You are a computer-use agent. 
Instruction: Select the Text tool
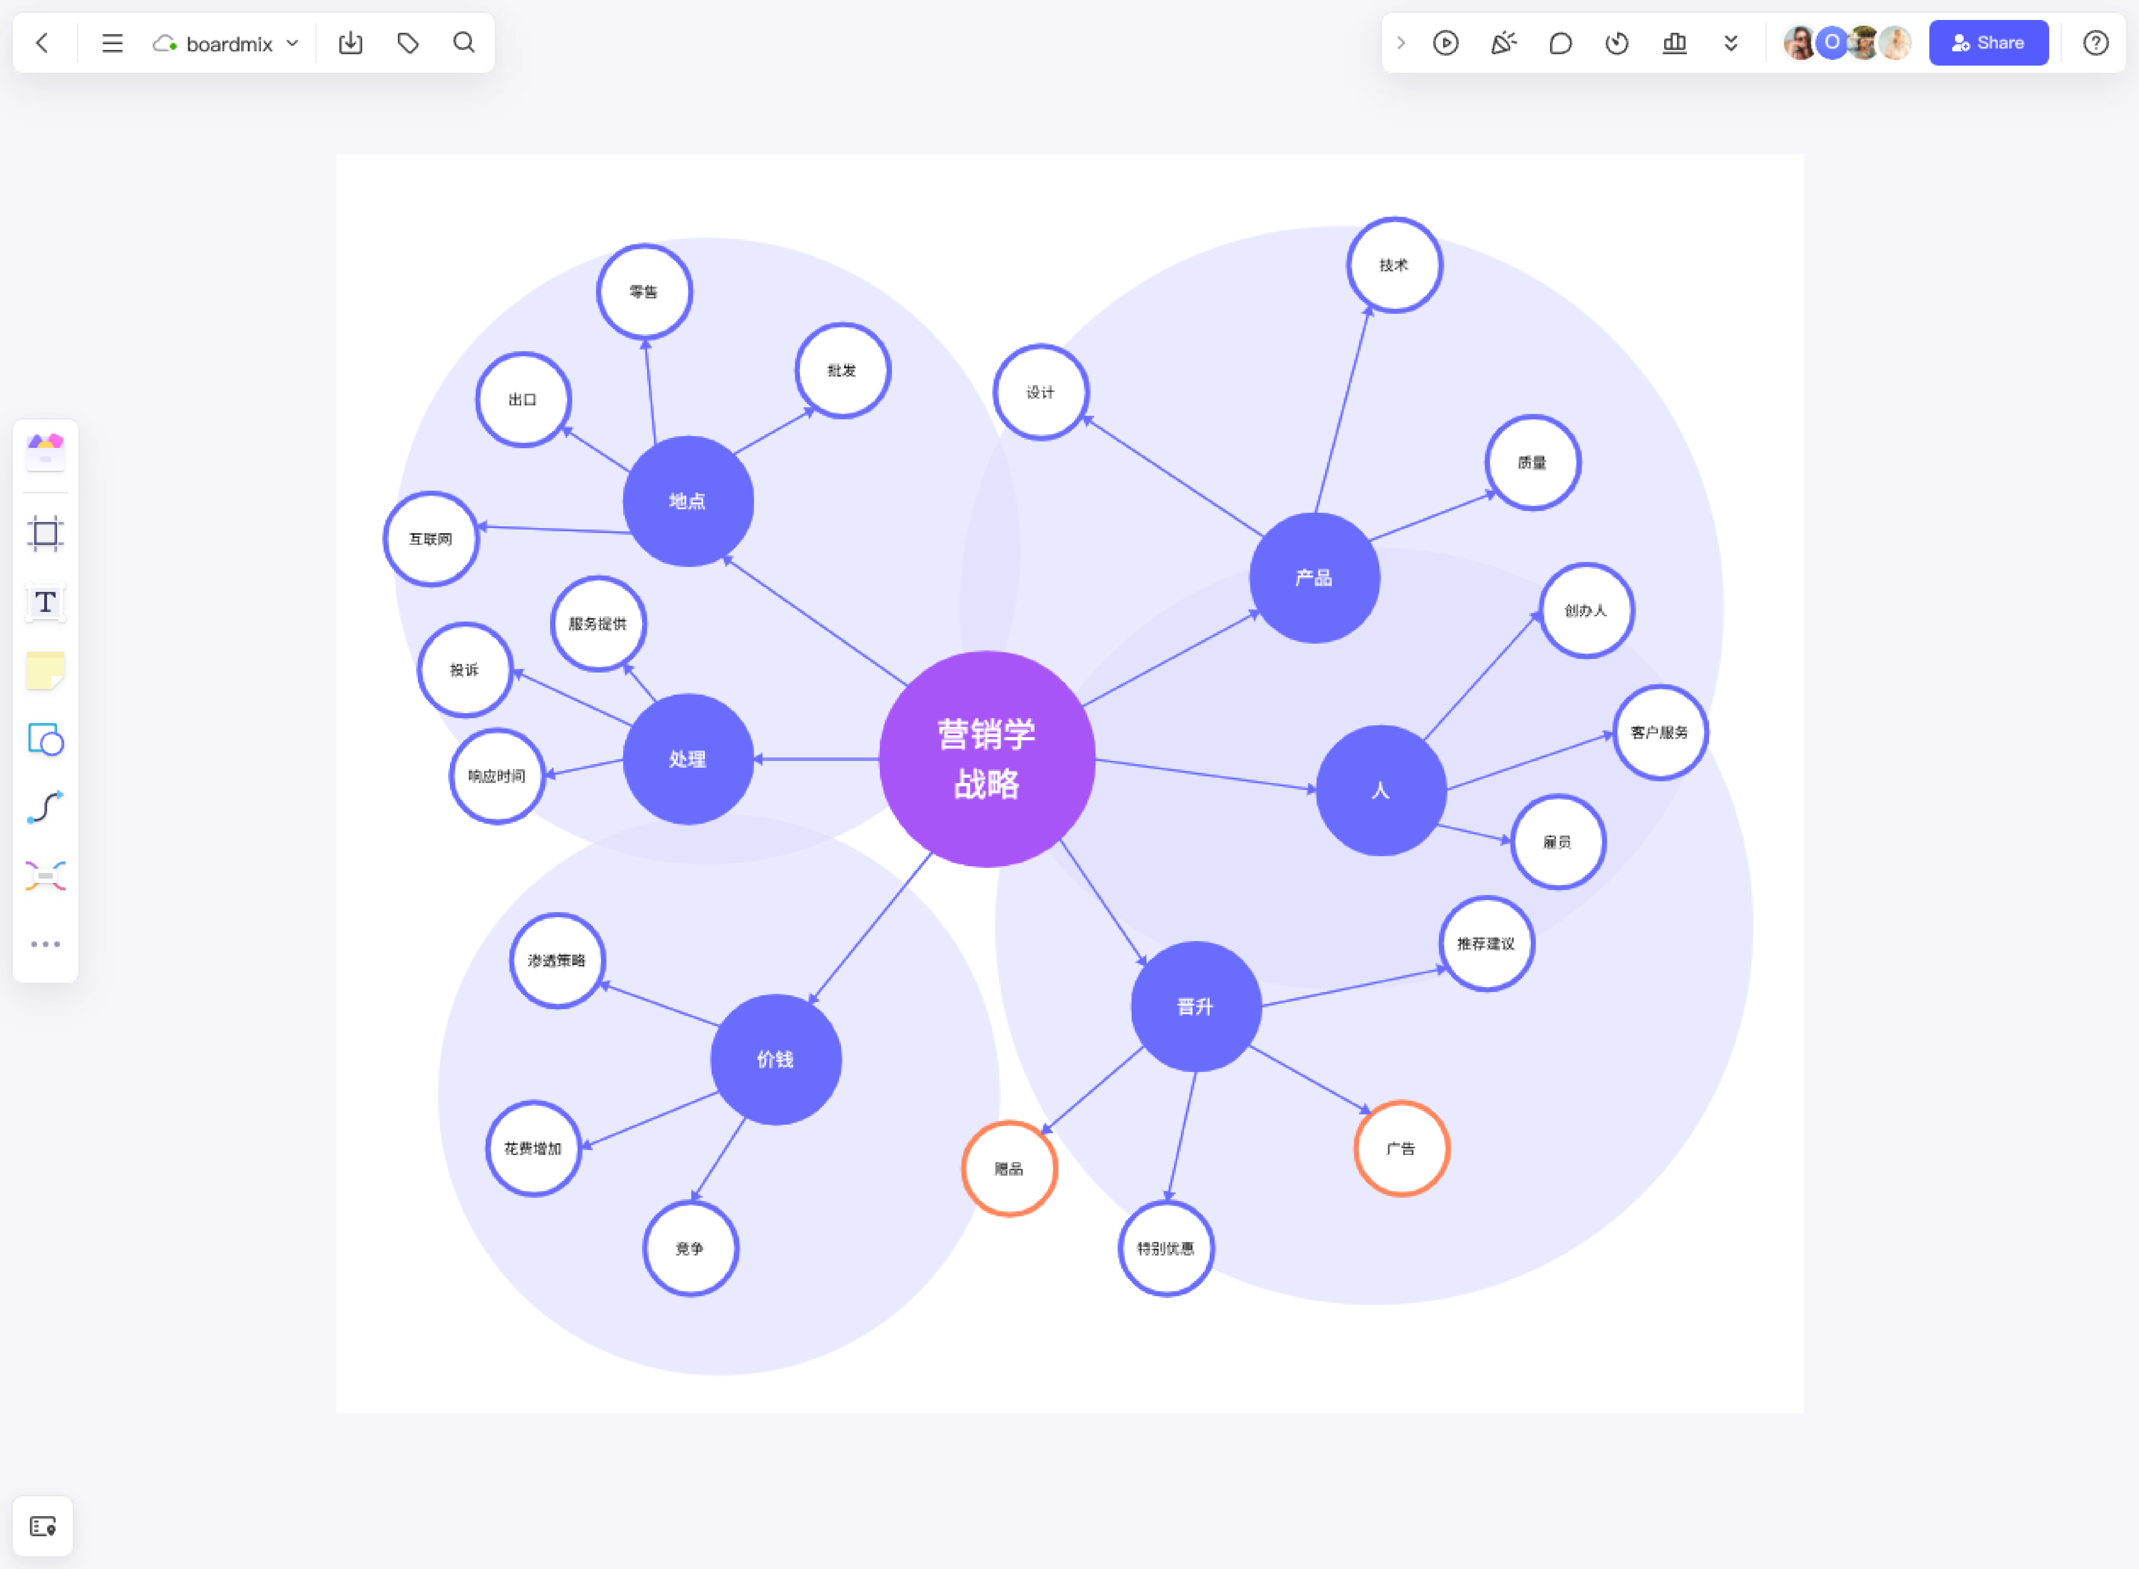(46, 602)
